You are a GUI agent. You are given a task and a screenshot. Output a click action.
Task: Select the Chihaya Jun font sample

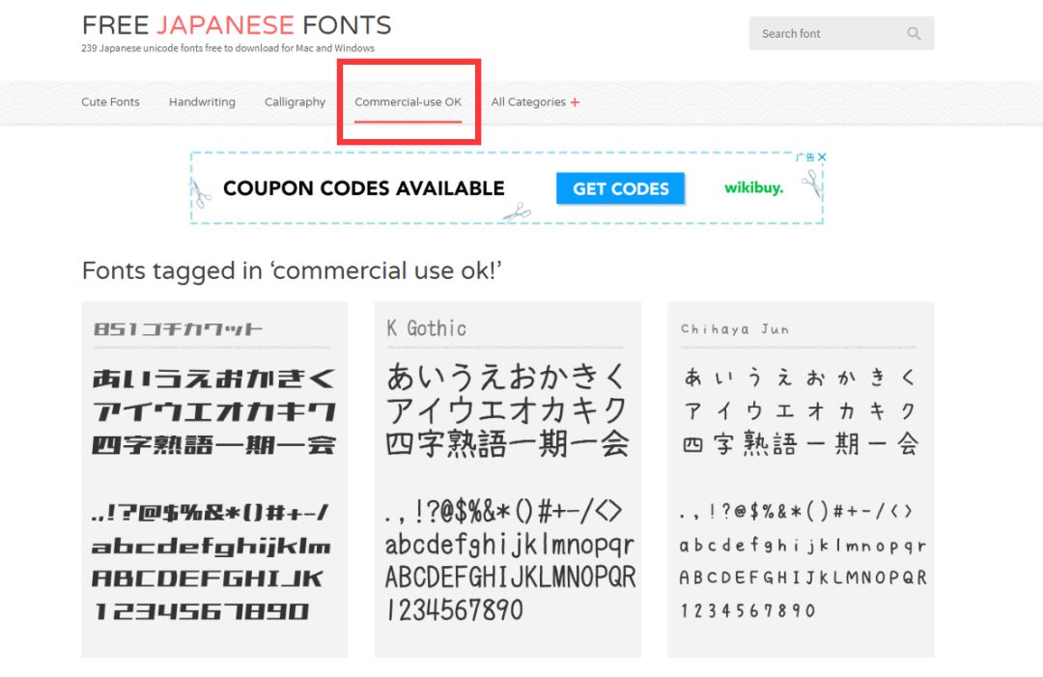800,478
